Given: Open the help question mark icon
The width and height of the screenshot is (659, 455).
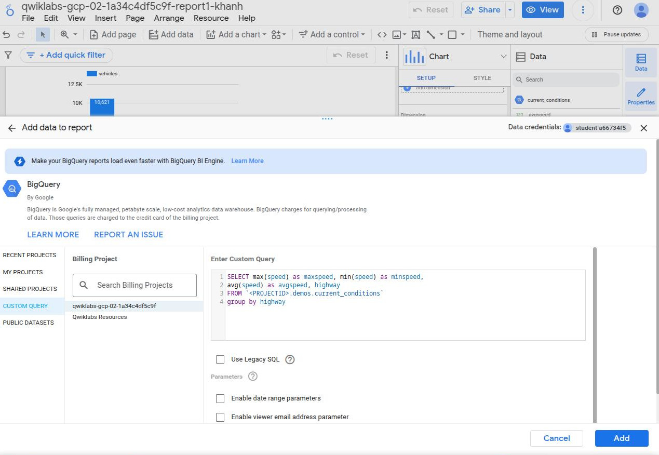Looking at the screenshot, I should click(x=617, y=10).
